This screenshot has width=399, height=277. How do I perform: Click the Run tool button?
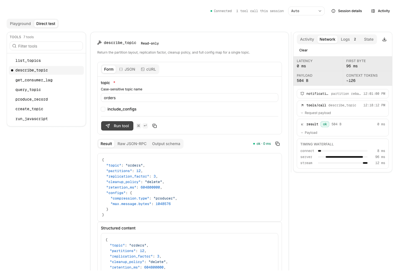(x=117, y=126)
